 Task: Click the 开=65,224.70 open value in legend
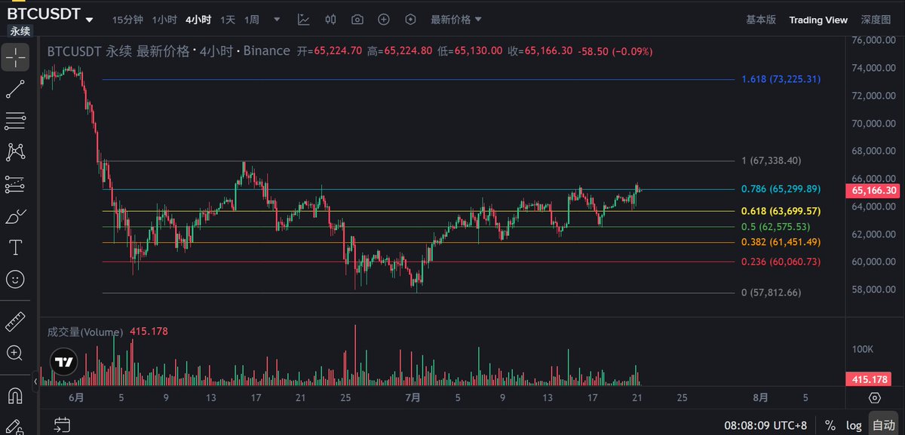330,51
